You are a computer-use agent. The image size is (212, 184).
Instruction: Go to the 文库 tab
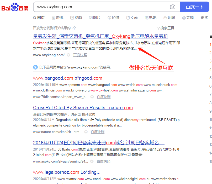pos(132,18)
